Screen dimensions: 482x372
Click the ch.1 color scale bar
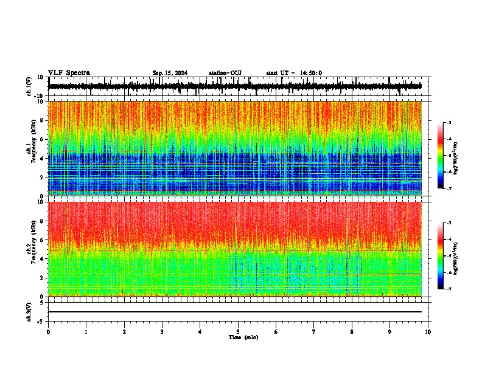(441, 156)
